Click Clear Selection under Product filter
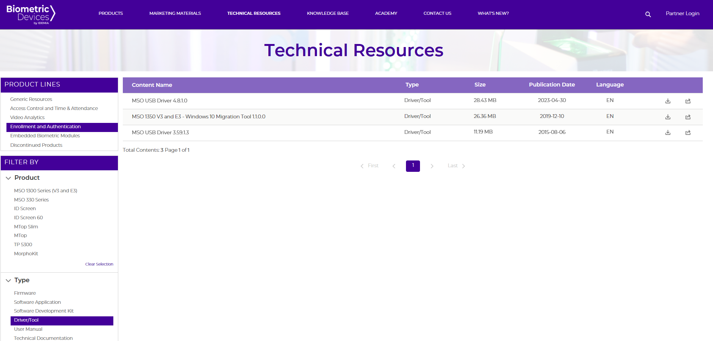 coord(99,264)
